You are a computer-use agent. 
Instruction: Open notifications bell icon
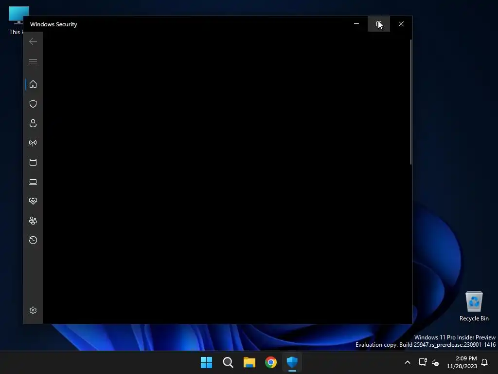[484, 362]
